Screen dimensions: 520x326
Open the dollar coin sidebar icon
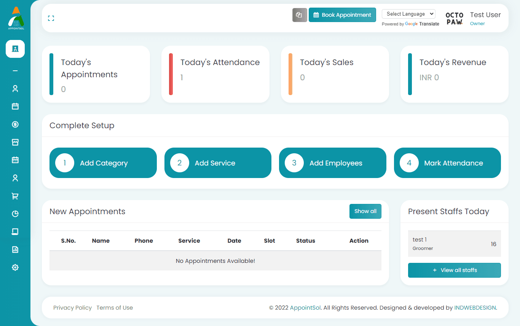15,124
